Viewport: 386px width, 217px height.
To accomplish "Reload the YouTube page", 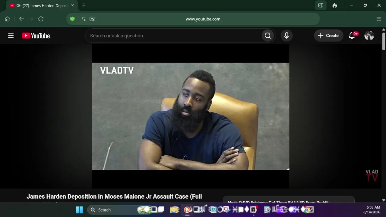I will pos(41,19).
